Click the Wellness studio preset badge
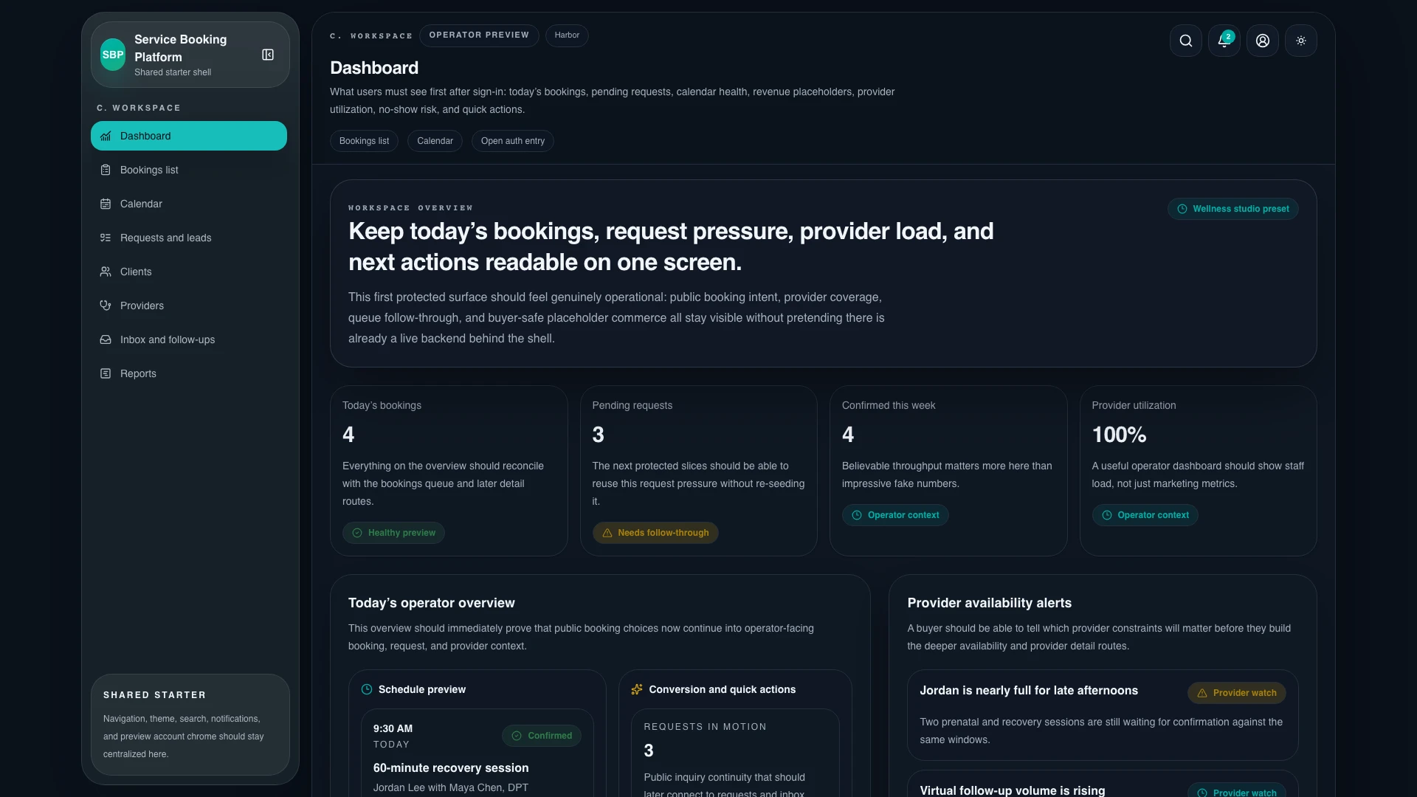Screen dimensions: 1417x797 1233,209
